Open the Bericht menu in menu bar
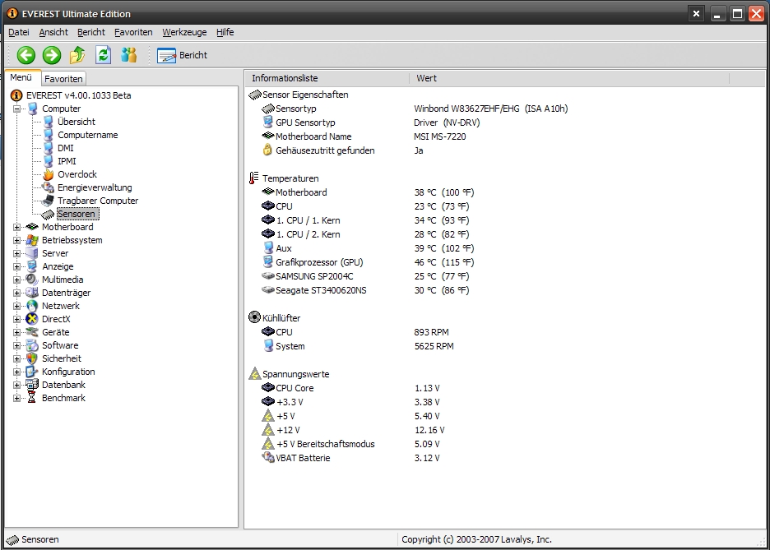The image size is (770, 550). 90,32
